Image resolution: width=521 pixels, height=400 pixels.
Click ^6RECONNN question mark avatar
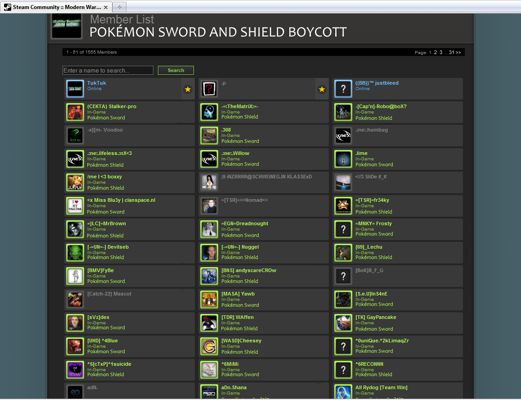343,370
